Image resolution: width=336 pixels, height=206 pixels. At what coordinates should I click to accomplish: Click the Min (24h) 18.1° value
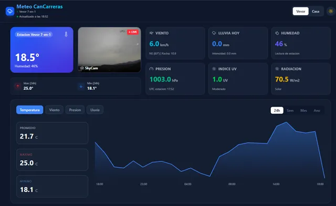(x=92, y=88)
